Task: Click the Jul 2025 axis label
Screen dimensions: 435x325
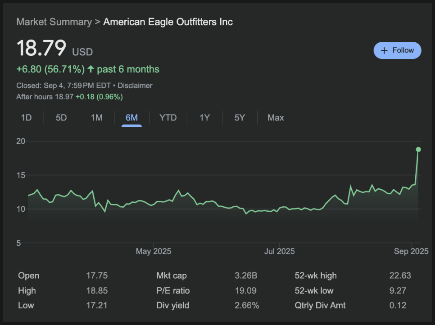Action: point(279,251)
